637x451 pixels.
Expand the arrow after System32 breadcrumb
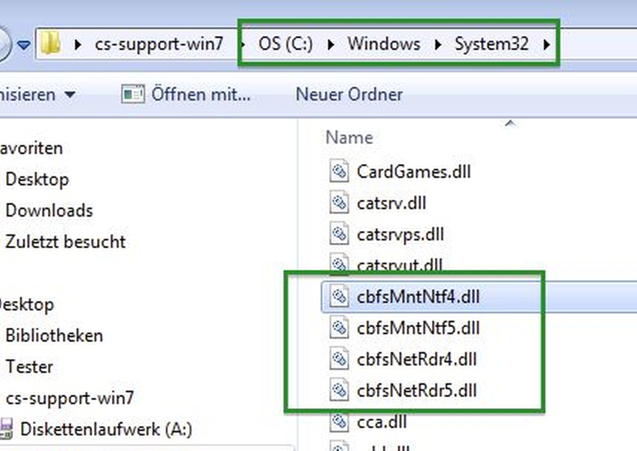tap(546, 44)
